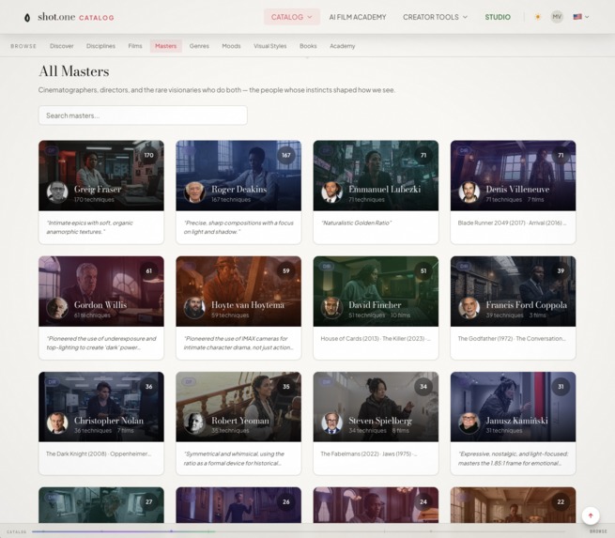Expand the CATALOG dropdown menu
615x538 pixels.
(291, 17)
